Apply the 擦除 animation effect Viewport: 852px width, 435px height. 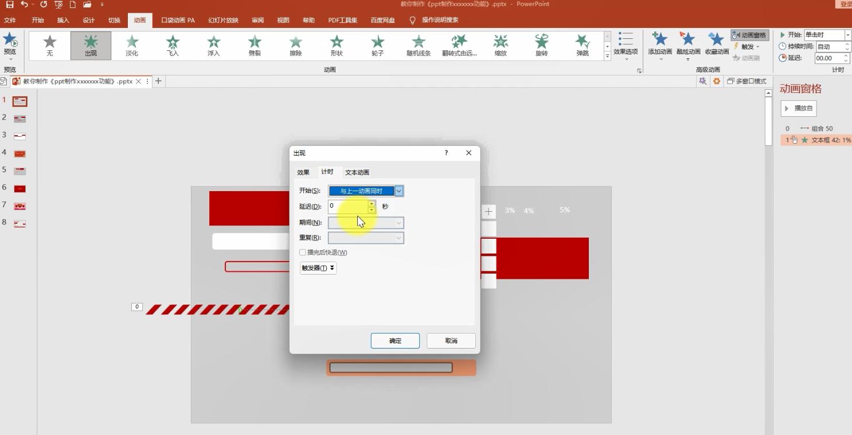point(295,46)
